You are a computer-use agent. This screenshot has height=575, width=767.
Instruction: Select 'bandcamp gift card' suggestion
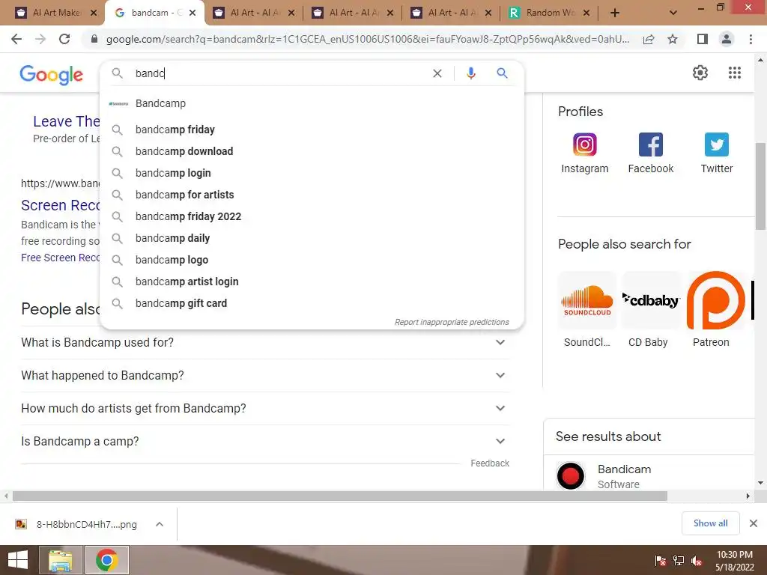[312, 303]
